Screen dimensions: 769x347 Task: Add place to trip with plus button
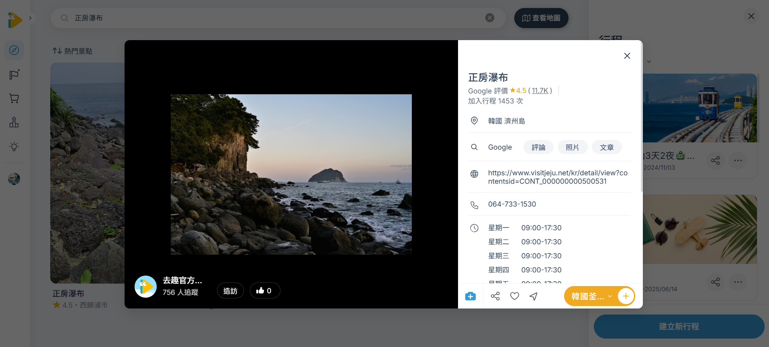point(626,296)
